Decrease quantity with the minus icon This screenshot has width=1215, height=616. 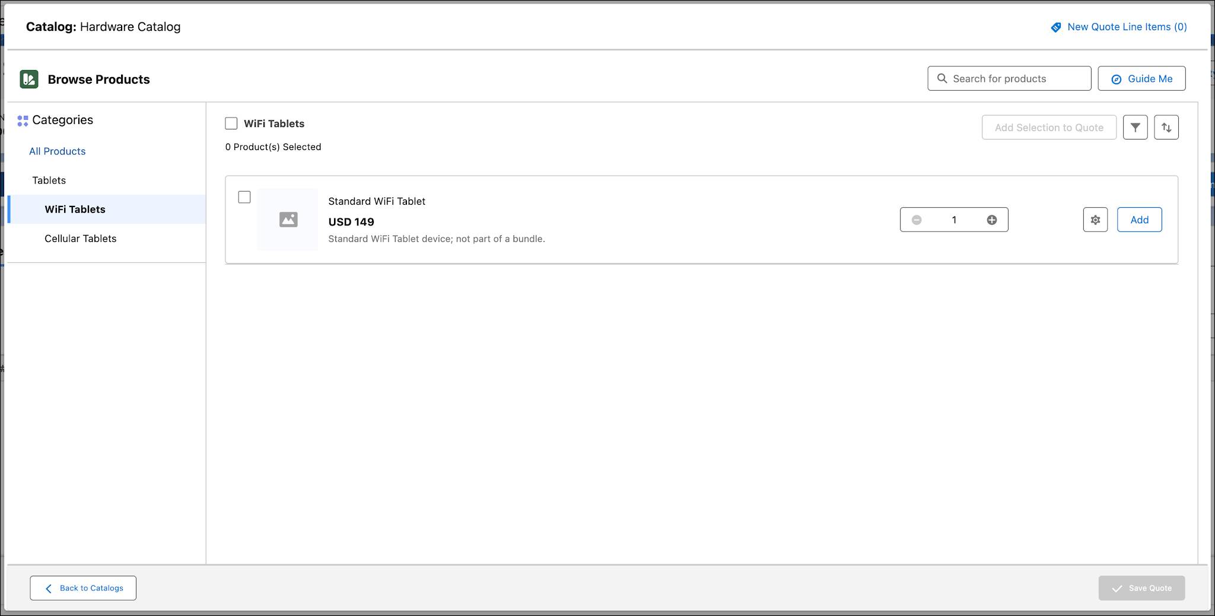917,220
